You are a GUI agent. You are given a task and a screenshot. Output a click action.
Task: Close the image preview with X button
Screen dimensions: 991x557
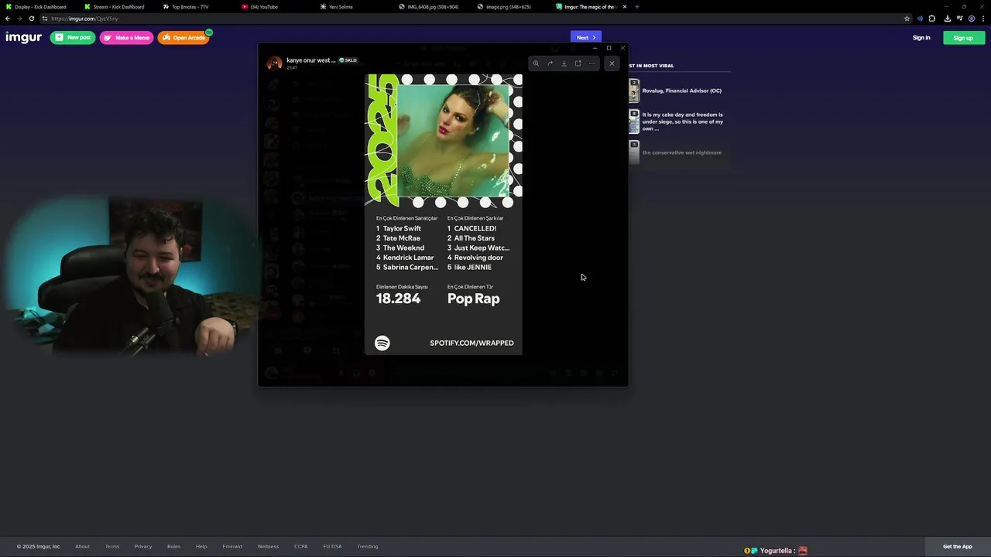click(x=612, y=63)
